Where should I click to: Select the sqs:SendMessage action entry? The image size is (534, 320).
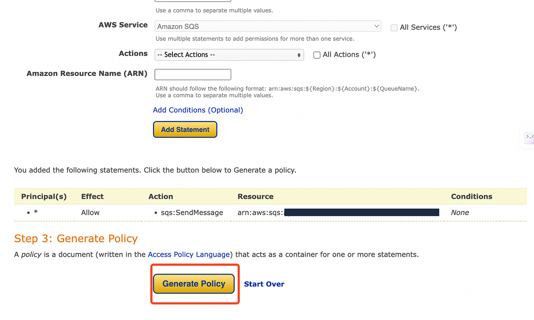coord(192,212)
